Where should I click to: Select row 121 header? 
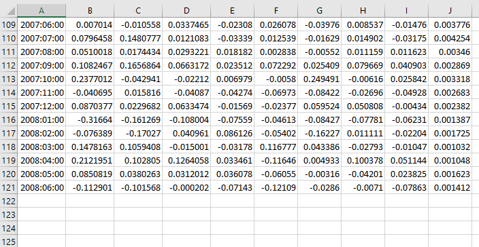(x=9, y=187)
